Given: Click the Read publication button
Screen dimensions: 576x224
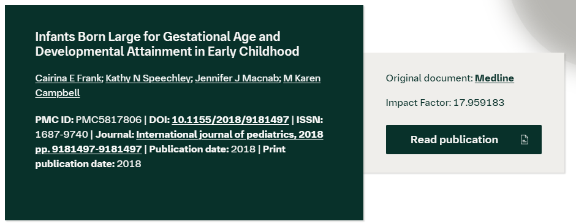Looking at the screenshot, I should coord(464,140).
